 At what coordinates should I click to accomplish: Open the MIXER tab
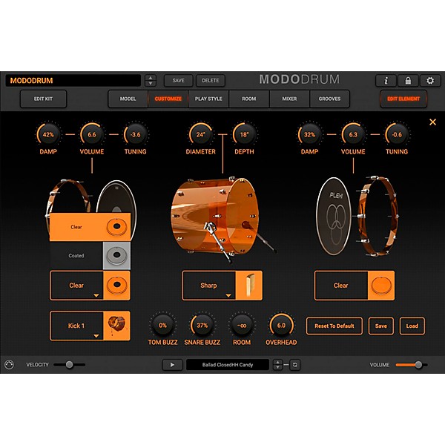(x=289, y=99)
